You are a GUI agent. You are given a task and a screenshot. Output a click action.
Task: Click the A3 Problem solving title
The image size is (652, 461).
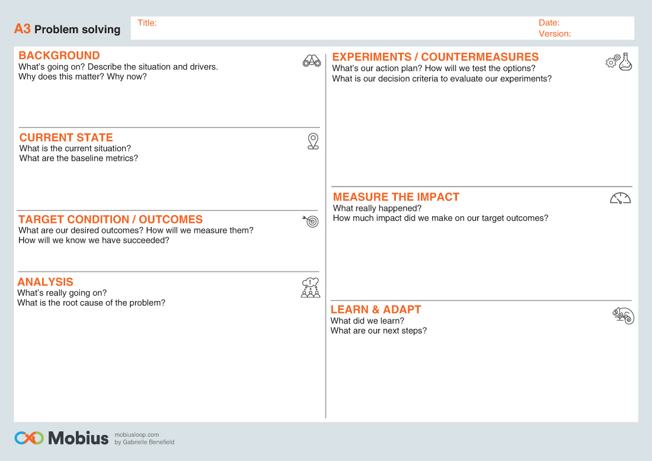click(68, 29)
